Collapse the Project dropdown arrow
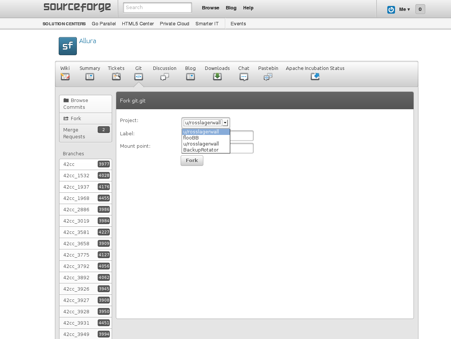The width and height of the screenshot is (451, 339). point(225,123)
